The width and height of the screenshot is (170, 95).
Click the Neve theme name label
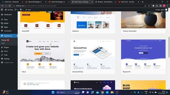[x=24, y=72]
